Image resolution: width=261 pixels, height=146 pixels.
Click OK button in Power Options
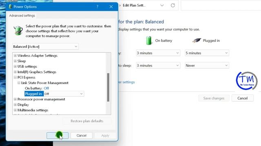58,135
